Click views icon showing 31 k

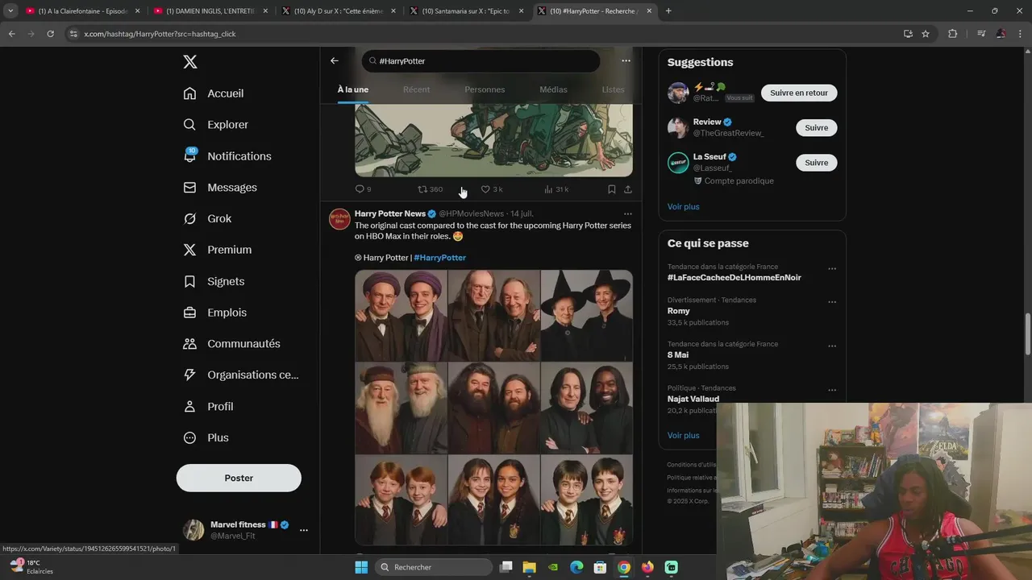click(548, 189)
